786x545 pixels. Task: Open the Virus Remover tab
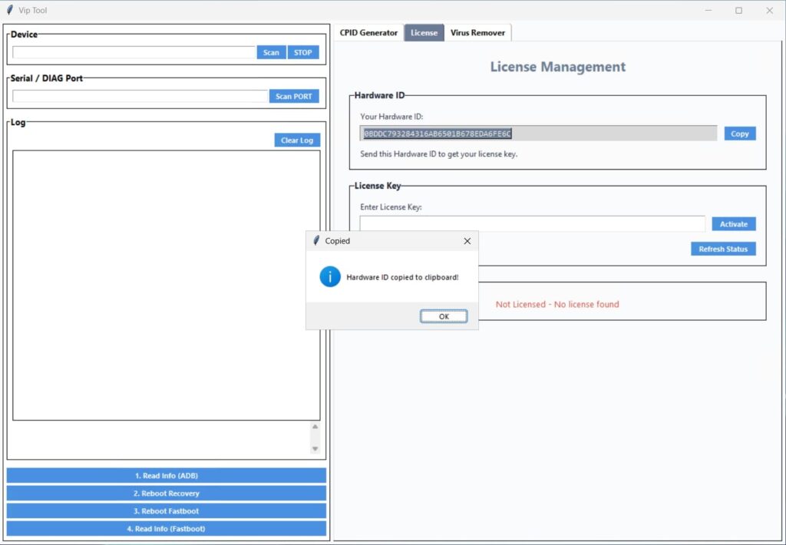477,33
